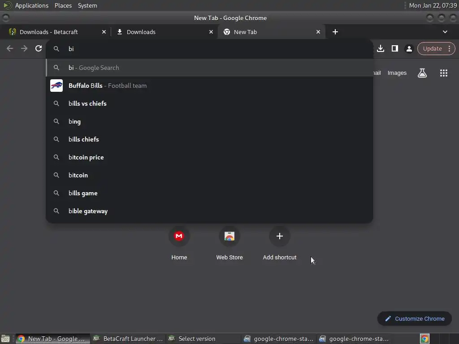The image size is (459, 344).
Task: Open first google-chrome-sta... taskbar item
Action: [278, 339]
